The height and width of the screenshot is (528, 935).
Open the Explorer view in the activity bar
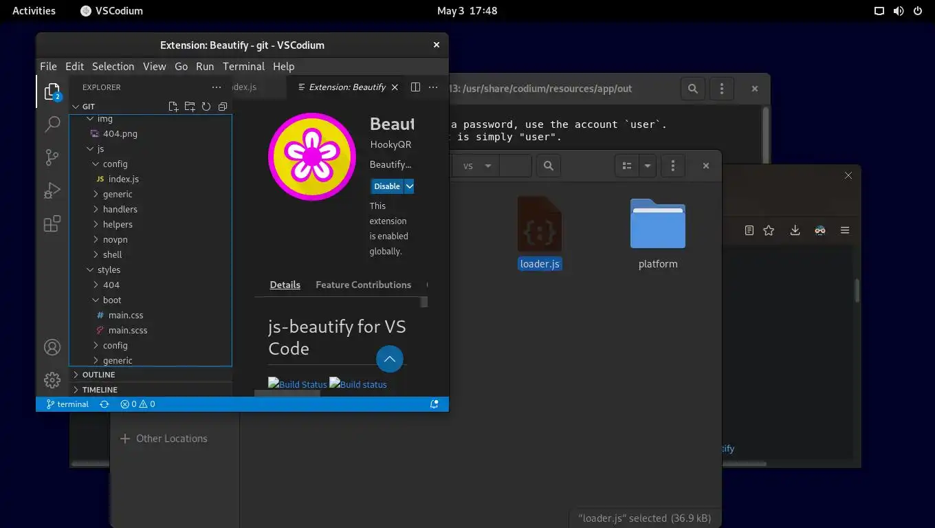tap(52, 91)
